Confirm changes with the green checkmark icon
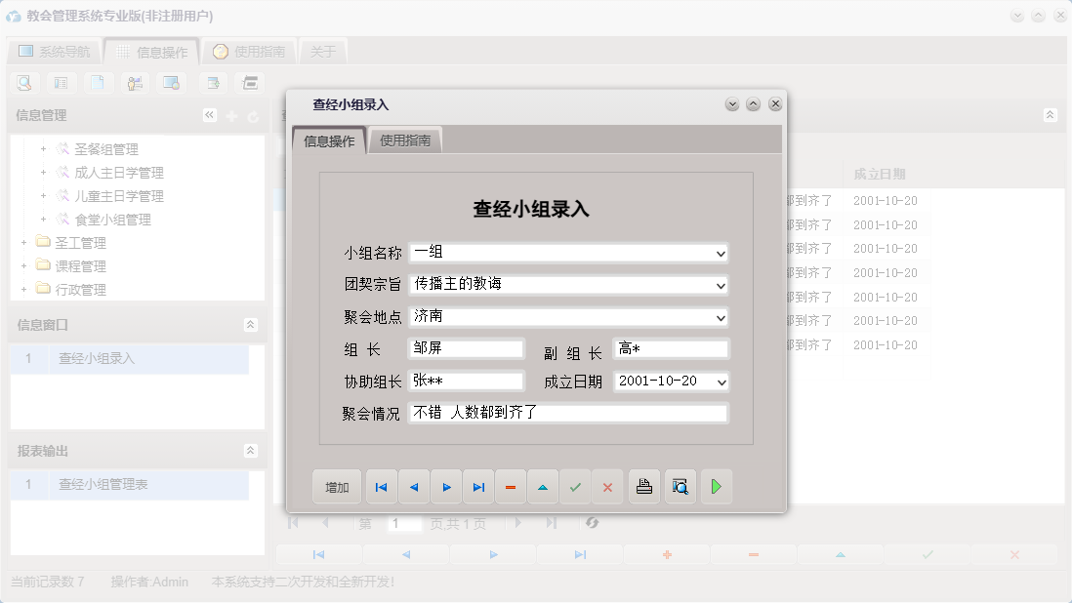The image size is (1072, 603). coord(575,486)
